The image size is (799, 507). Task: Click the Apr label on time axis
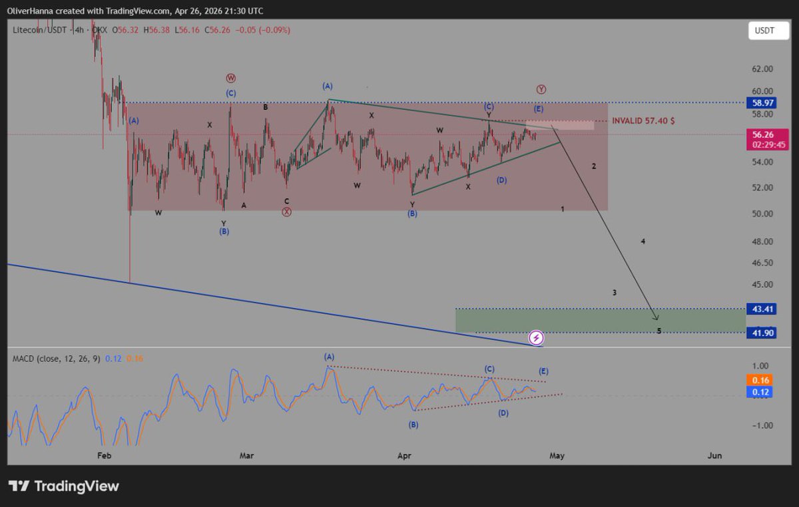point(404,456)
